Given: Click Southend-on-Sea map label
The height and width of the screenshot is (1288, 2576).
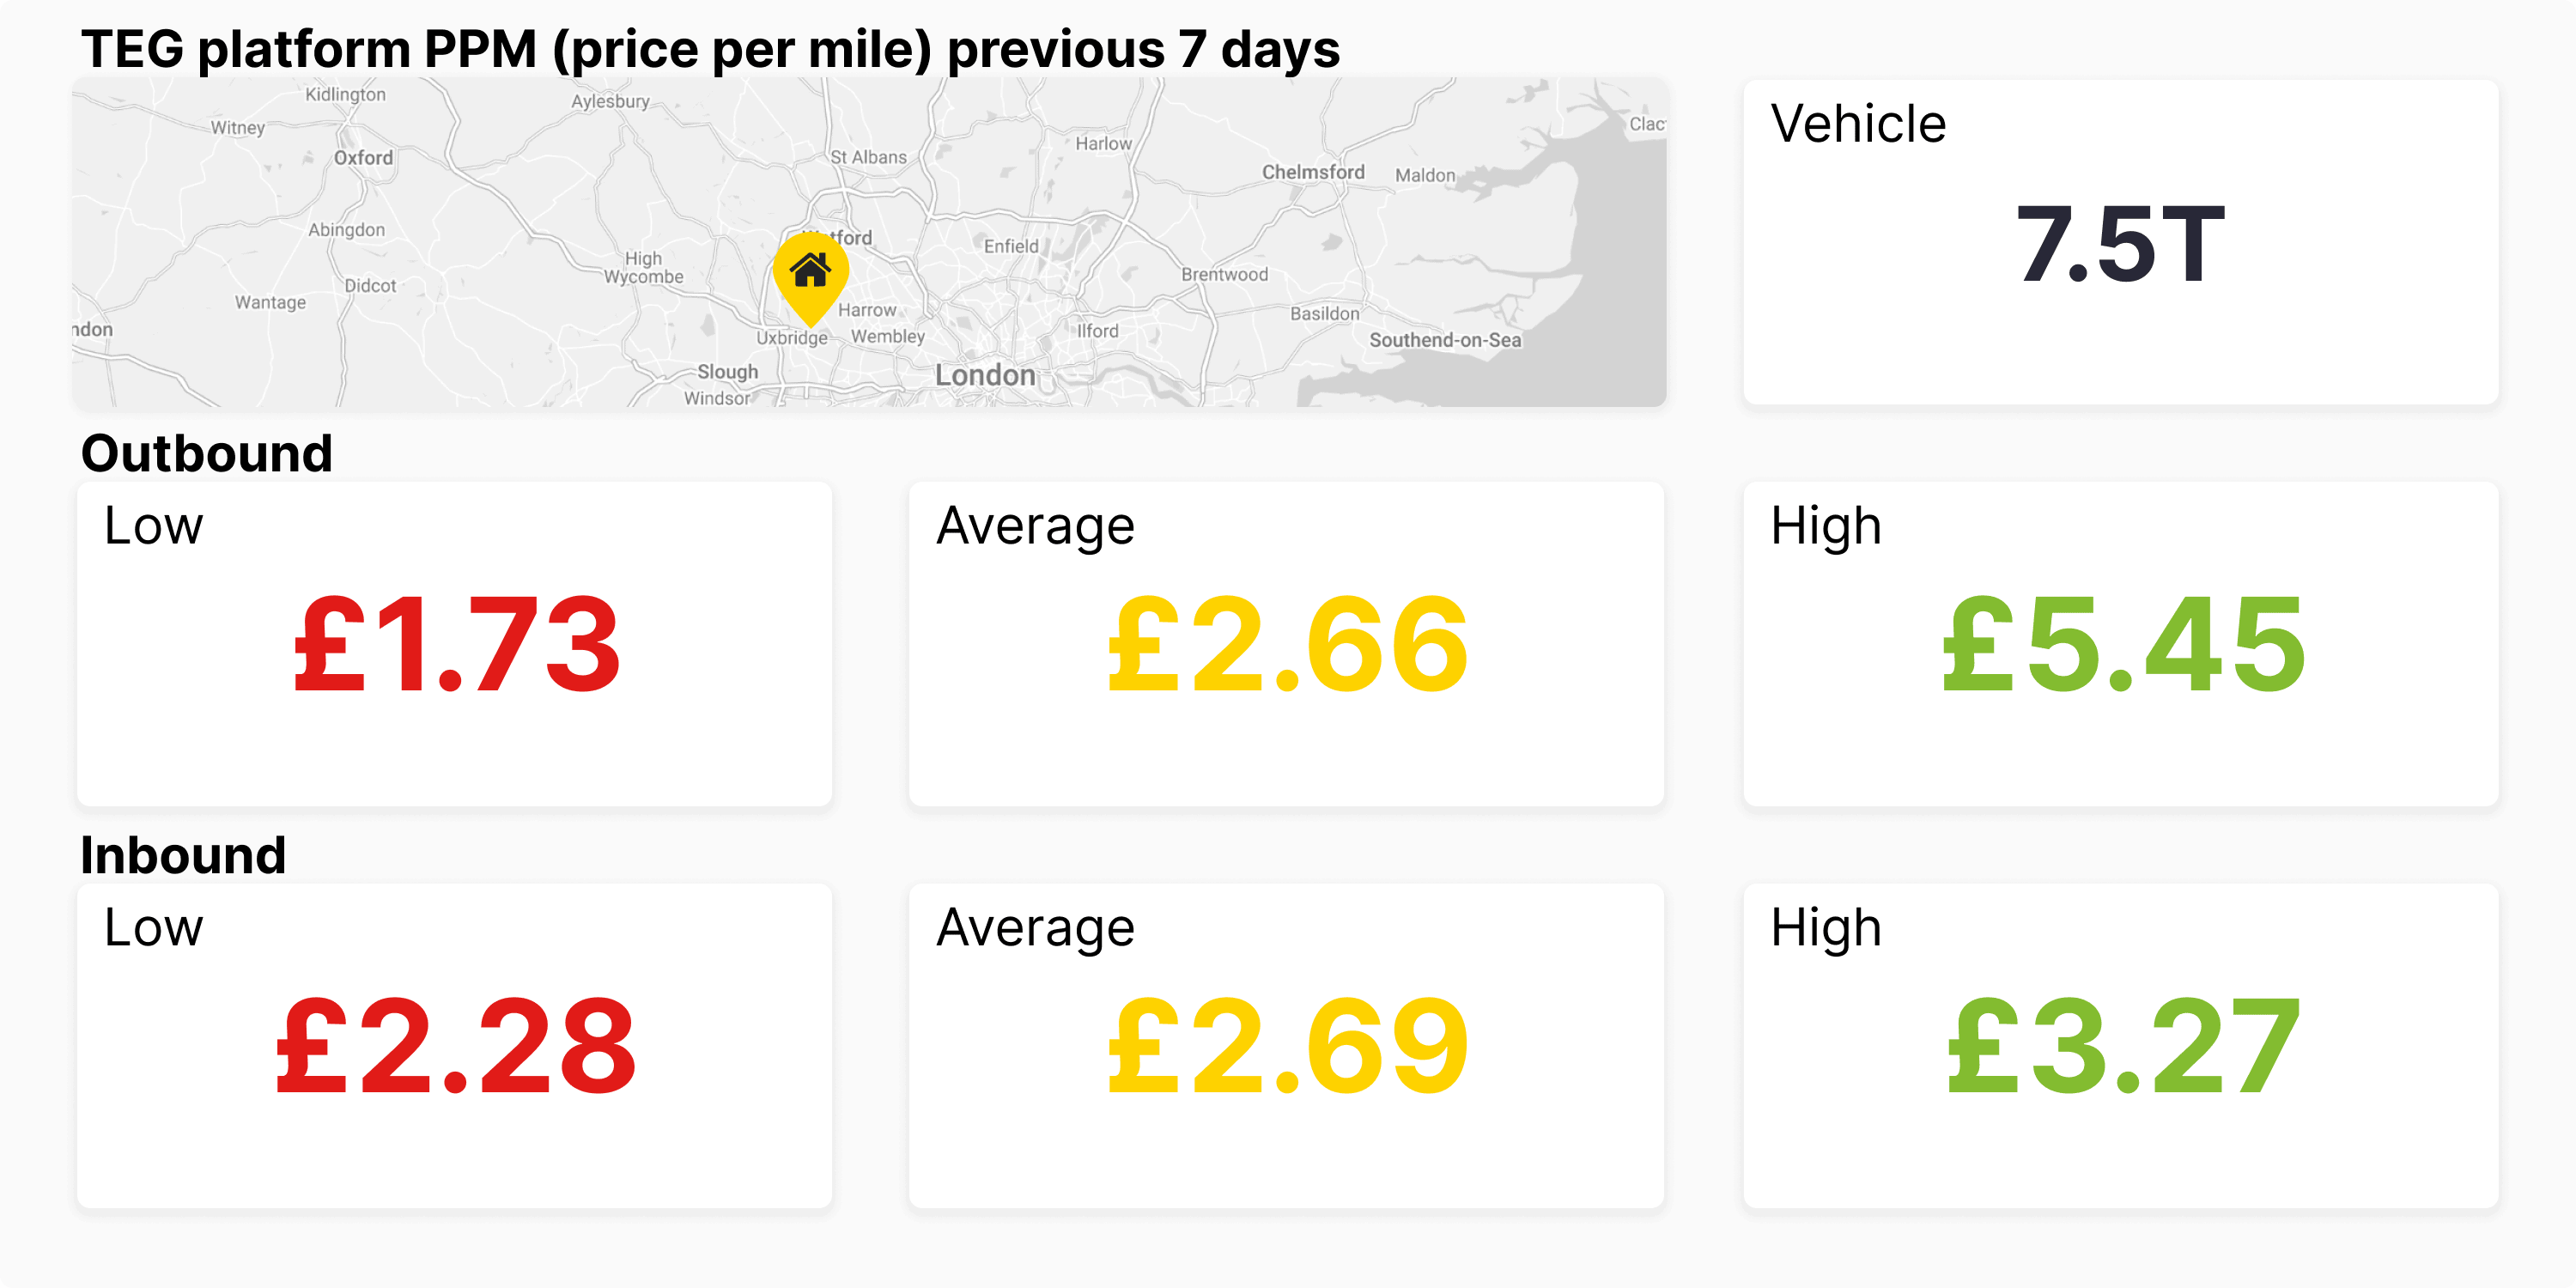Looking at the screenshot, I should coord(1445,340).
